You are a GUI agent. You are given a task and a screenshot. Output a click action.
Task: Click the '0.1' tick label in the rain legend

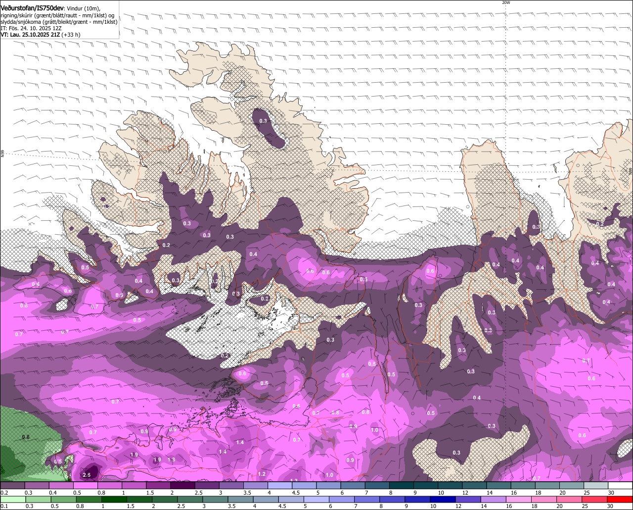[4, 506]
